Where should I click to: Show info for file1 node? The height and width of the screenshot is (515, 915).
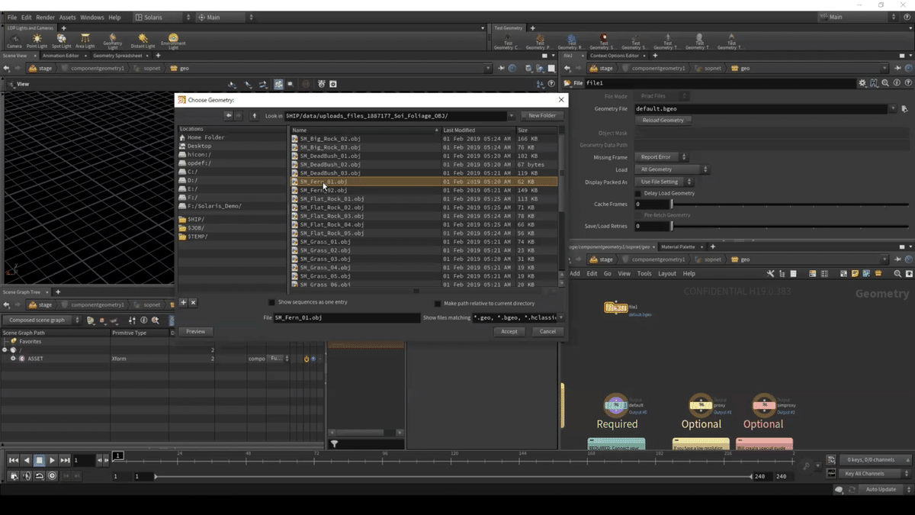(x=897, y=83)
